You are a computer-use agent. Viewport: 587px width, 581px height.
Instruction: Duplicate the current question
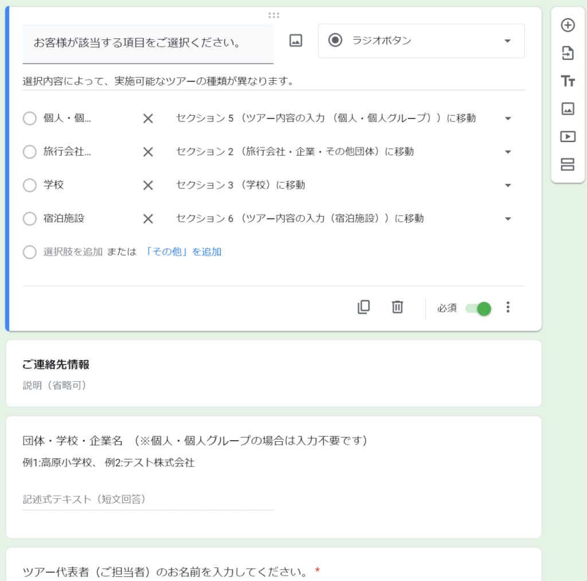pos(363,307)
